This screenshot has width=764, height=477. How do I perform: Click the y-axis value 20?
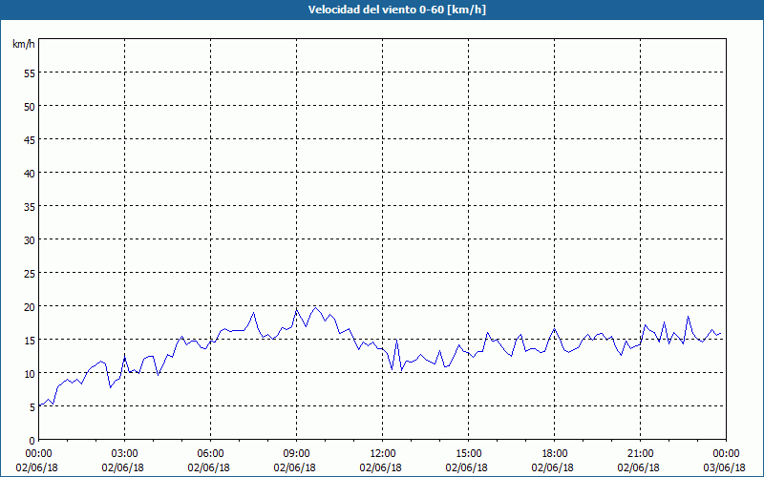(x=30, y=306)
